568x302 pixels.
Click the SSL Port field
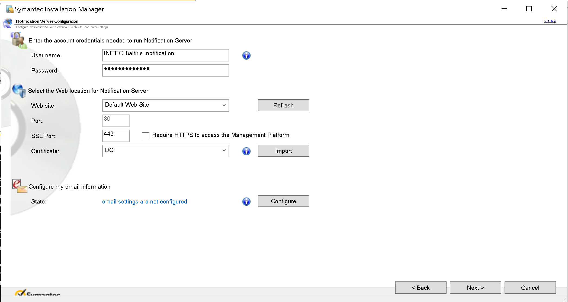[116, 136]
